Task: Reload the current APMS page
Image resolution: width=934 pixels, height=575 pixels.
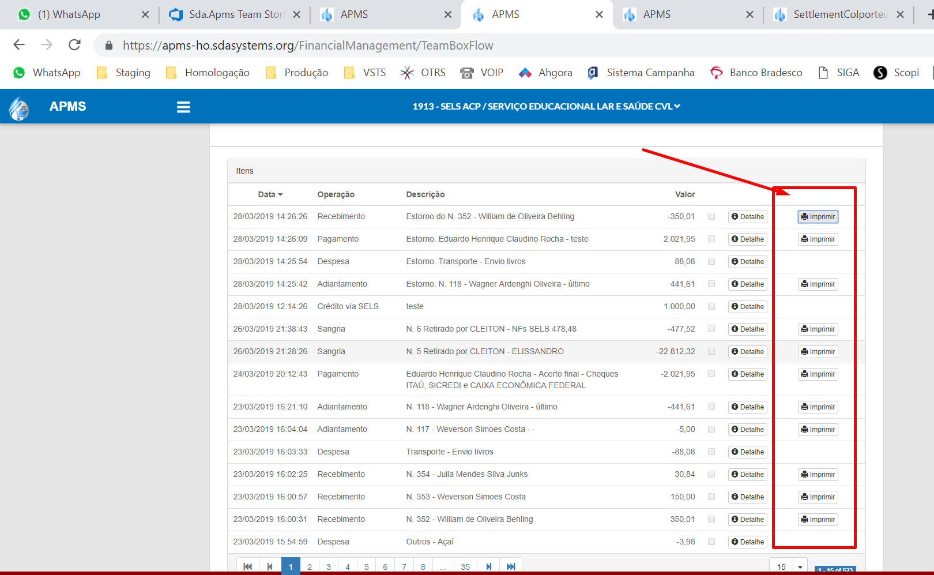Action: 74,45
